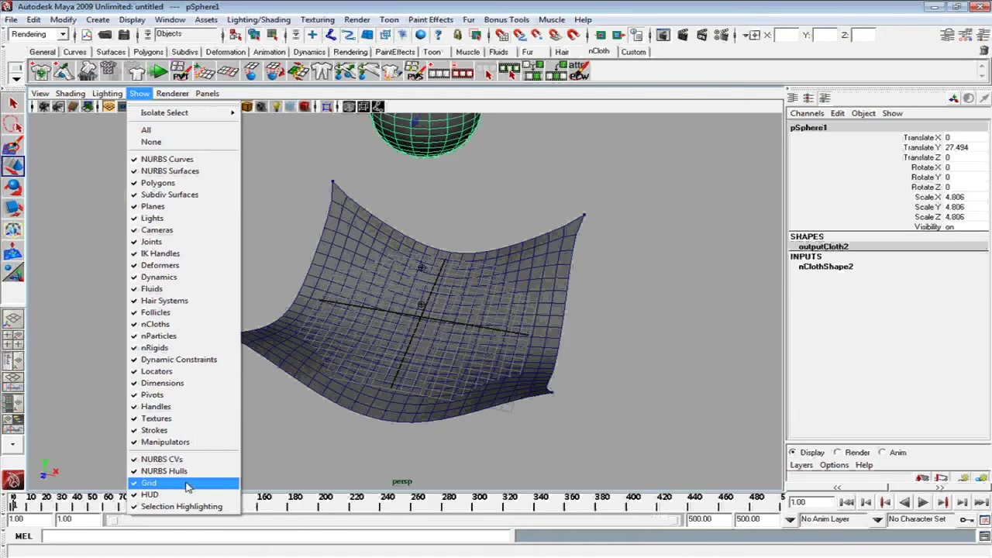Select the Render radio button
Screen dimensions: 992x558
(x=837, y=453)
